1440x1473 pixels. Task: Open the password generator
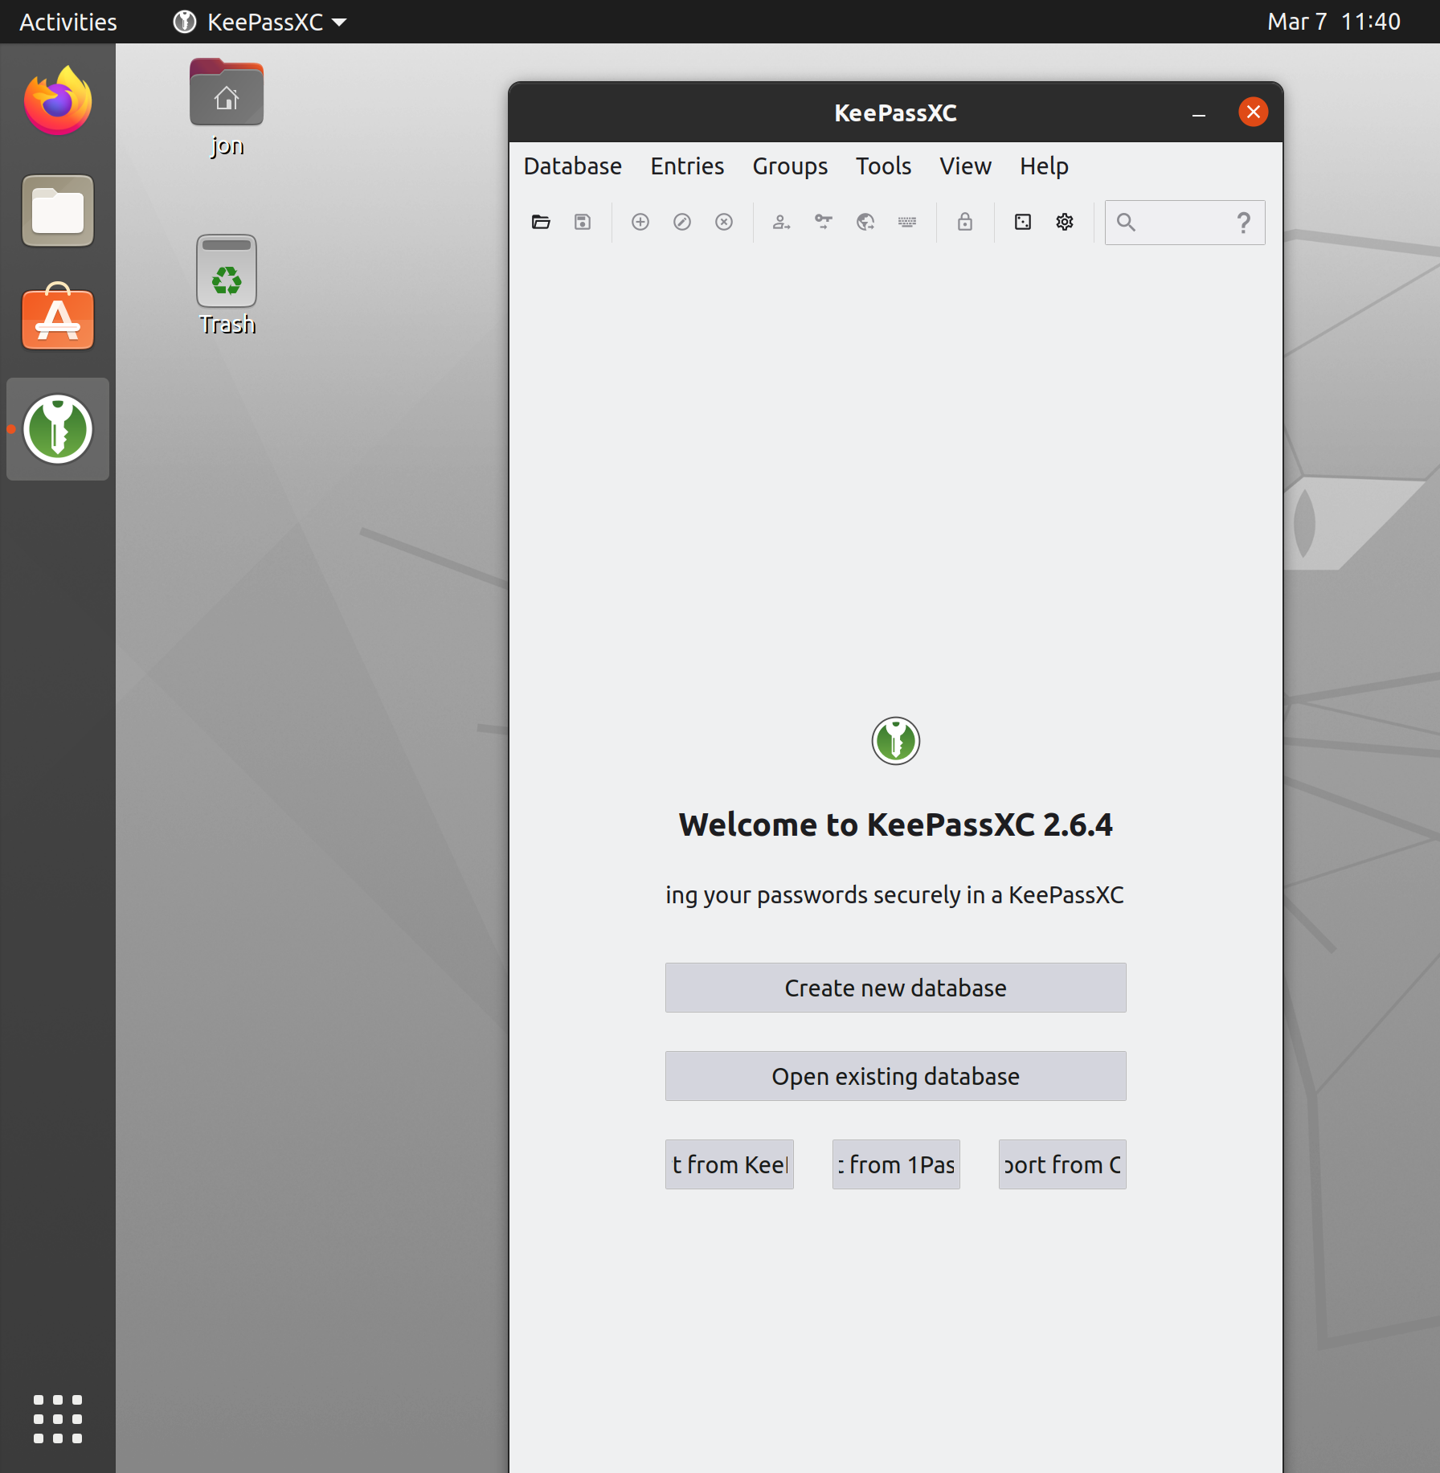(x=1022, y=222)
